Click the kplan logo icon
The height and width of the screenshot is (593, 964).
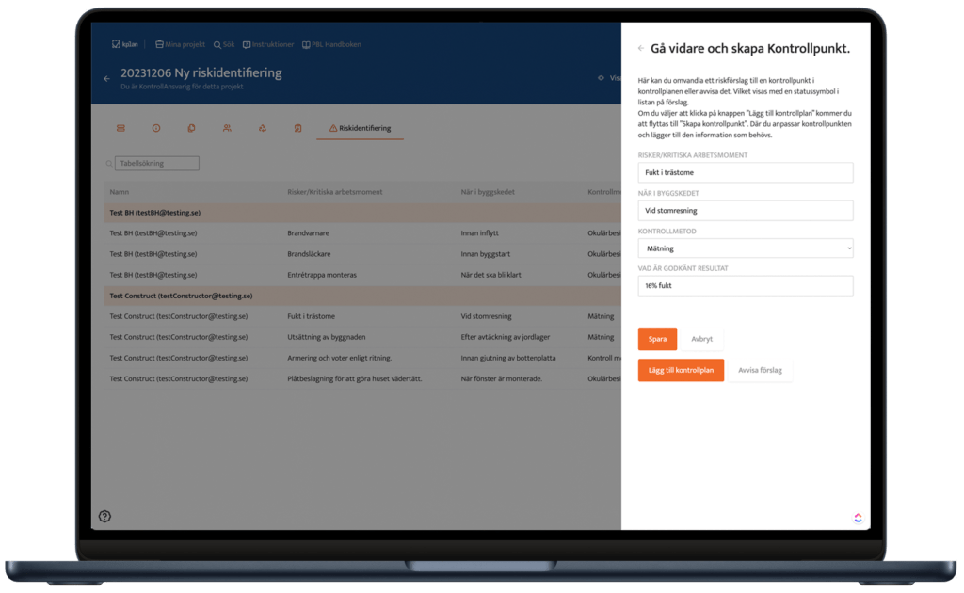pyautogui.click(x=116, y=44)
